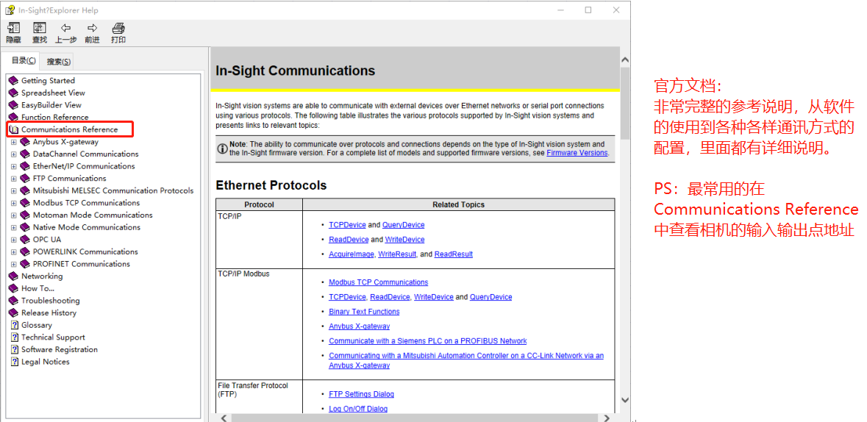This screenshot has width=867, height=422.
Task: Click the How To... book icon
Action: [14, 288]
